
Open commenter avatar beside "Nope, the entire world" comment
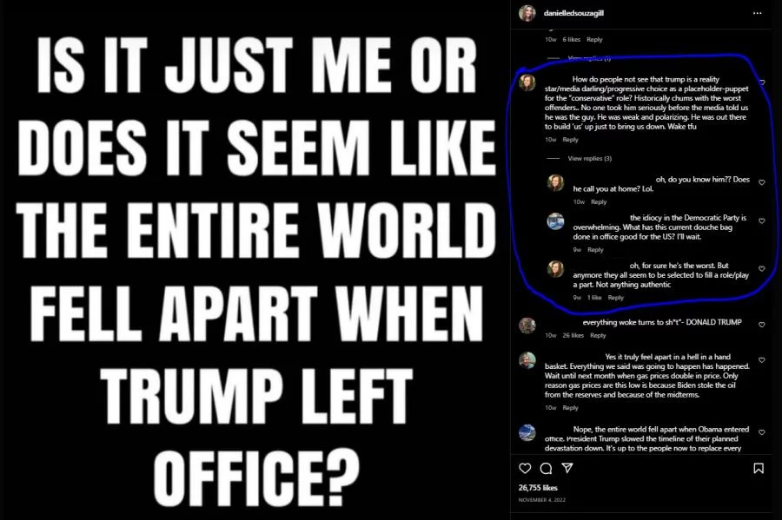coord(527,432)
